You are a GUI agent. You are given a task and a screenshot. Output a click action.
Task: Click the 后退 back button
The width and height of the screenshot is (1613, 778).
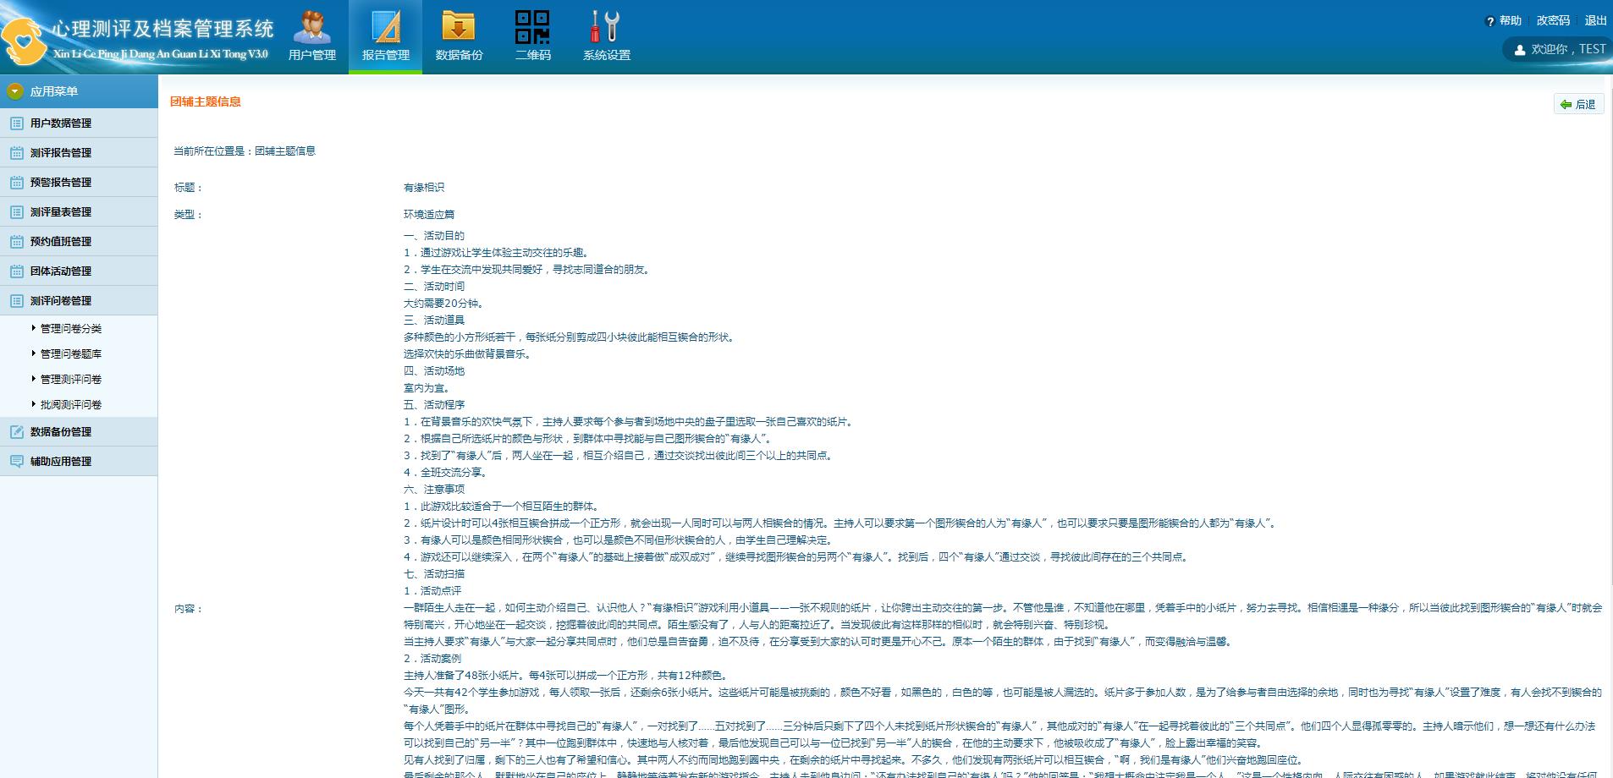1578,104
